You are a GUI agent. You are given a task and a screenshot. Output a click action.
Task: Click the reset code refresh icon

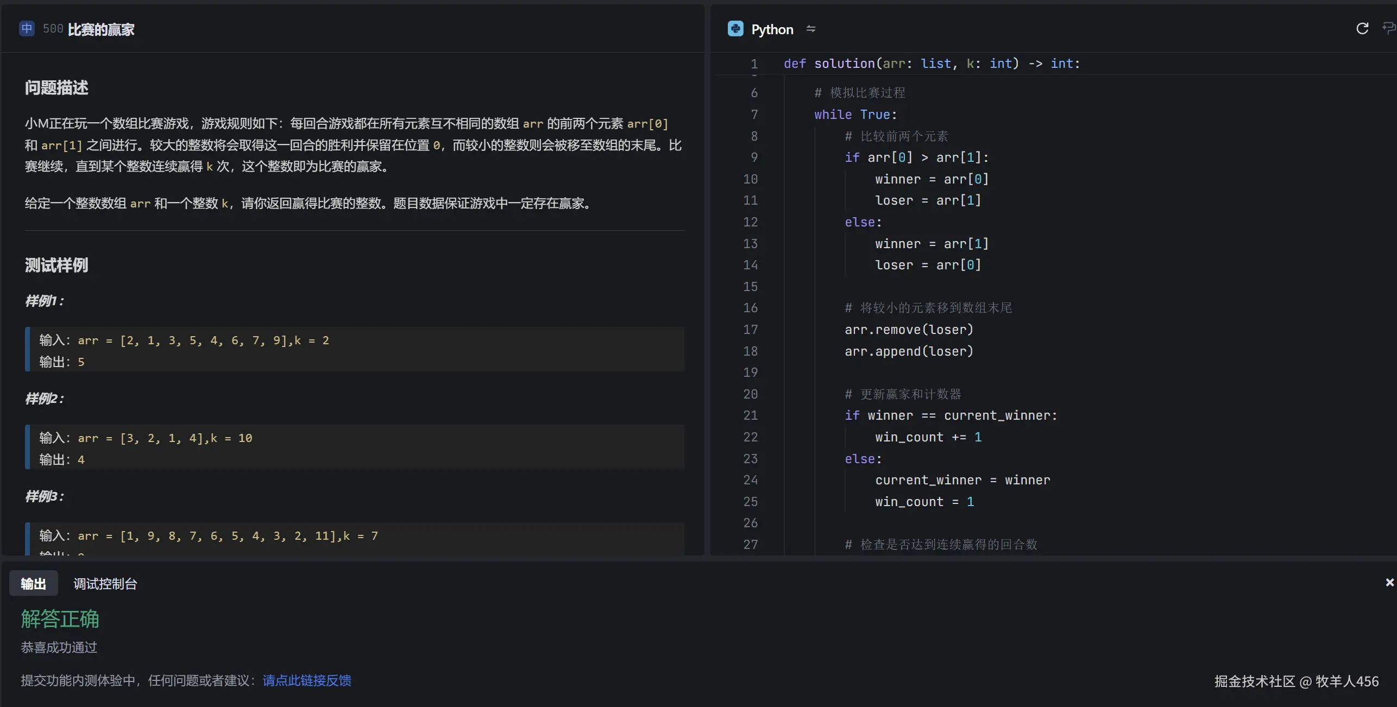pos(1362,29)
